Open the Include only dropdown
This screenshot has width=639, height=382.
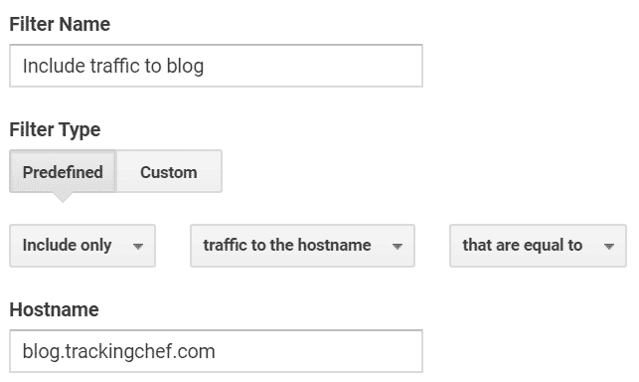[82, 246]
